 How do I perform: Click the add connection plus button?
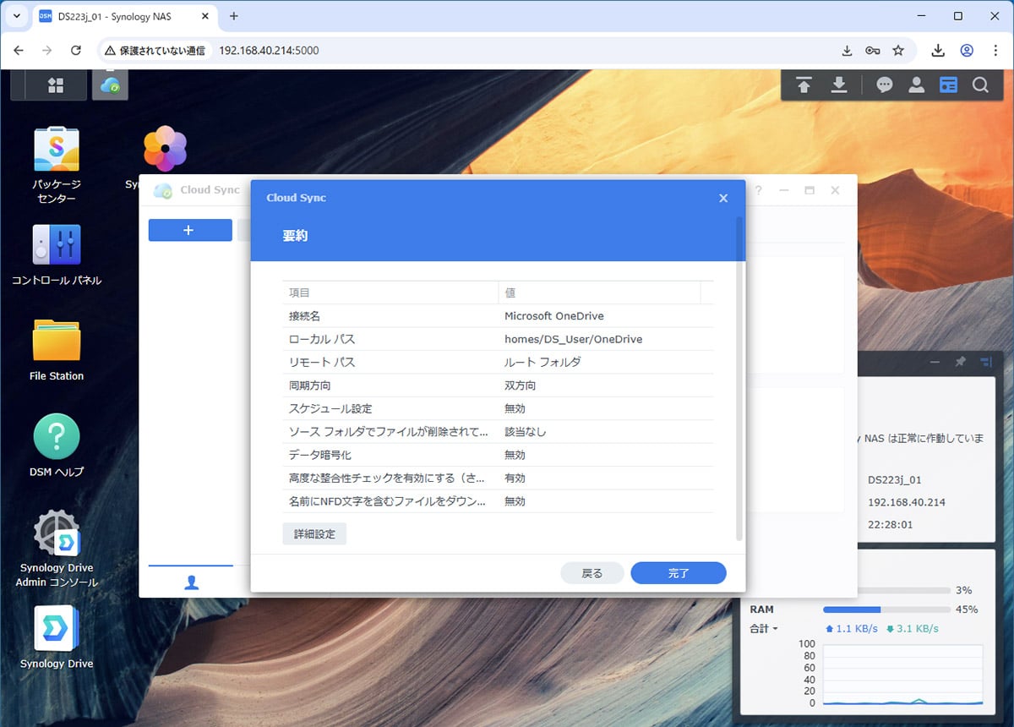pos(189,230)
